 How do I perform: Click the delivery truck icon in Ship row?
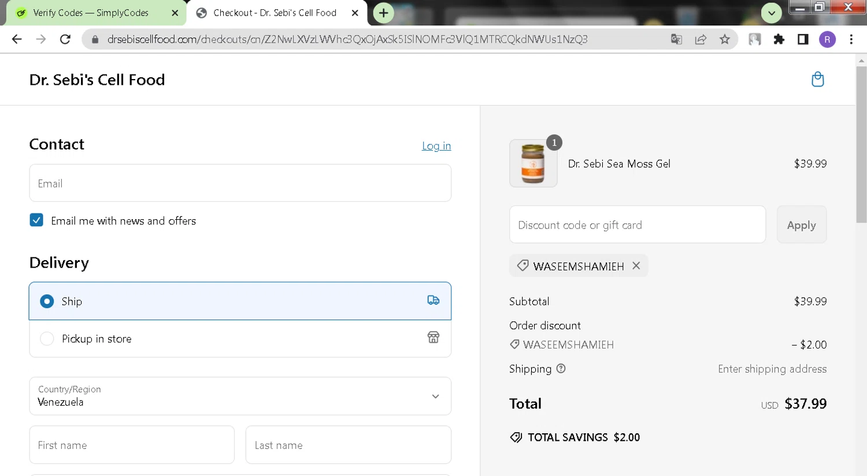tap(433, 300)
